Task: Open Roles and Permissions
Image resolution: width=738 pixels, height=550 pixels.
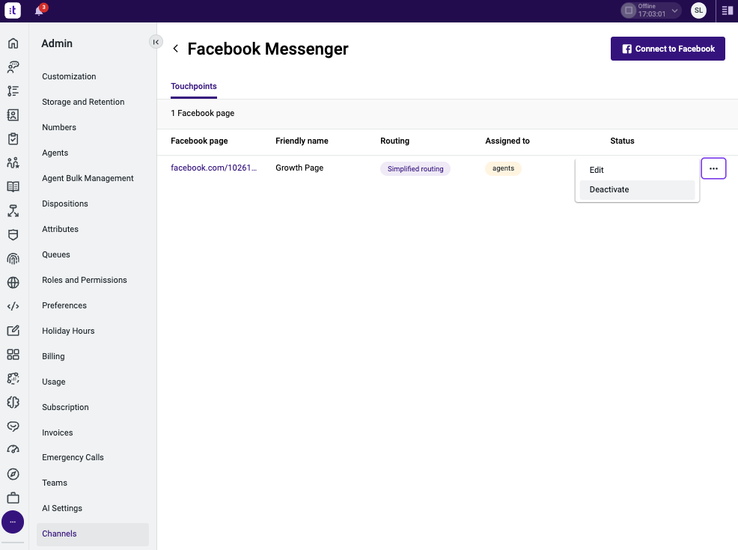Action: click(x=85, y=280)
